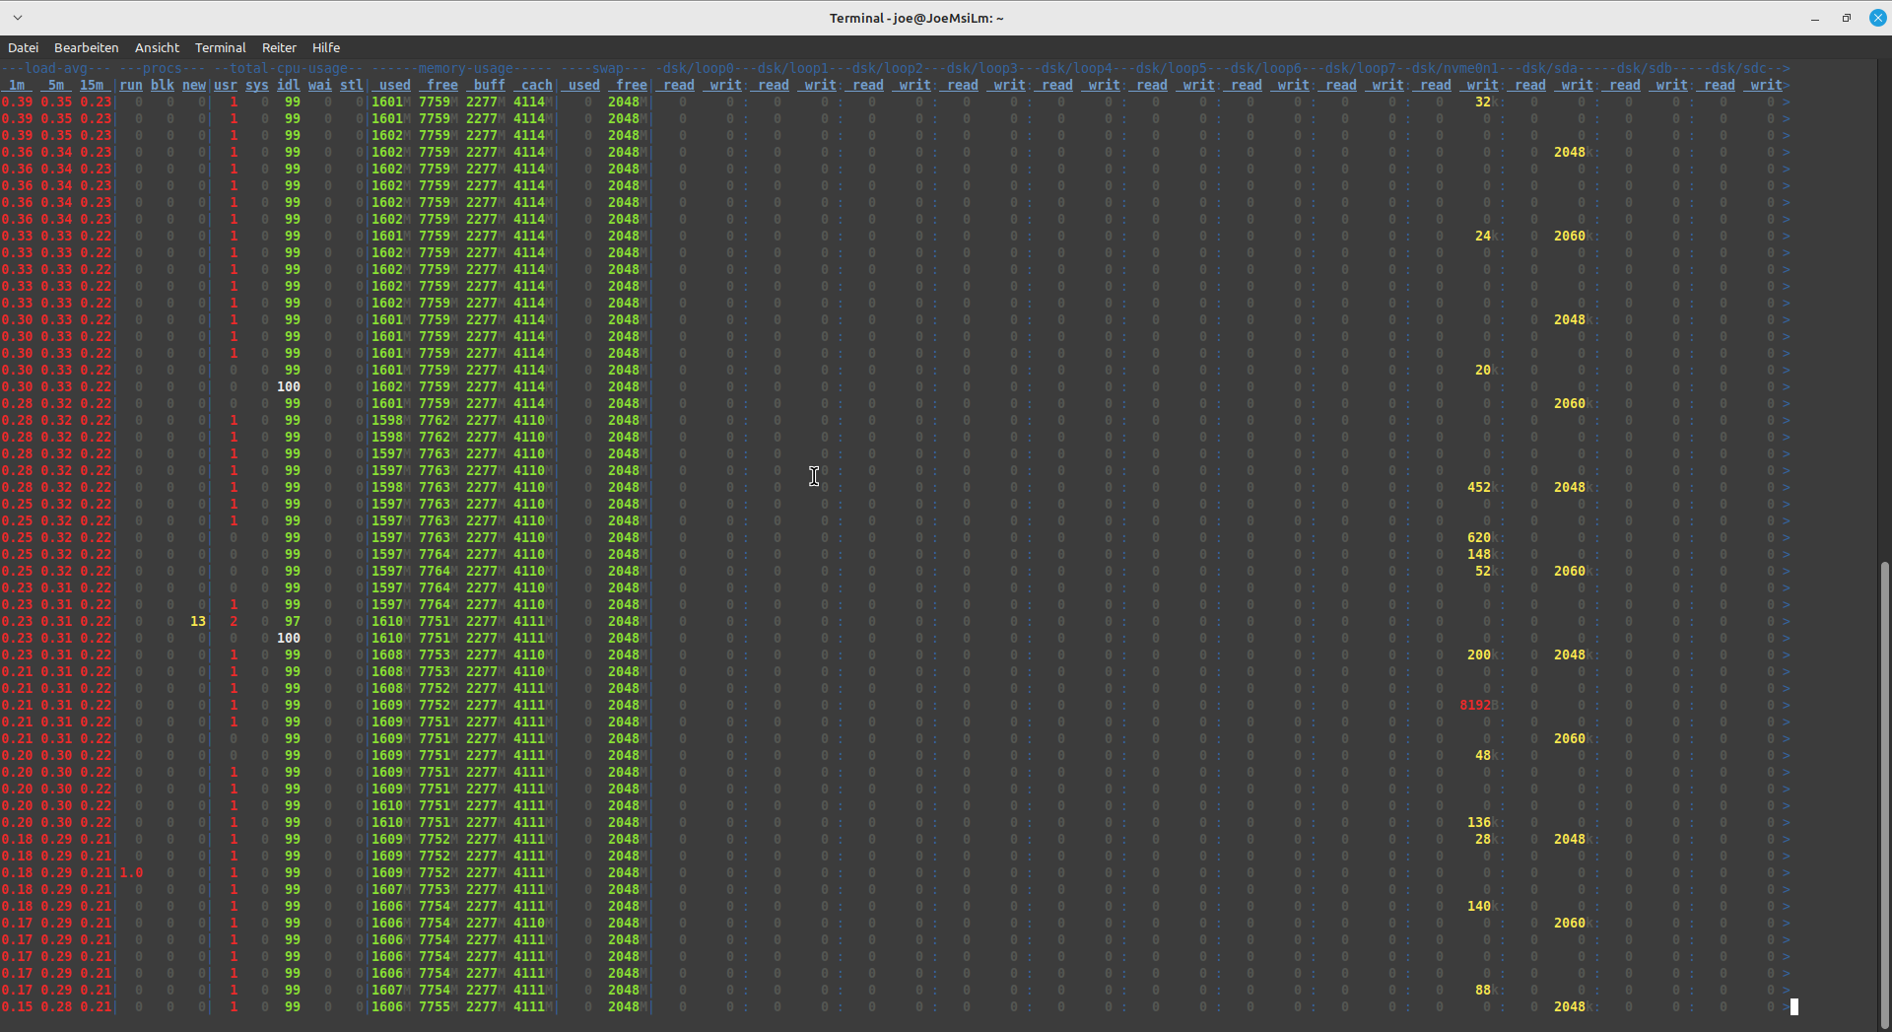Image resolution: width=1892 pixels, height=1032 pixels.
Task: Open the Reiter menu
Action: point(279,47)
